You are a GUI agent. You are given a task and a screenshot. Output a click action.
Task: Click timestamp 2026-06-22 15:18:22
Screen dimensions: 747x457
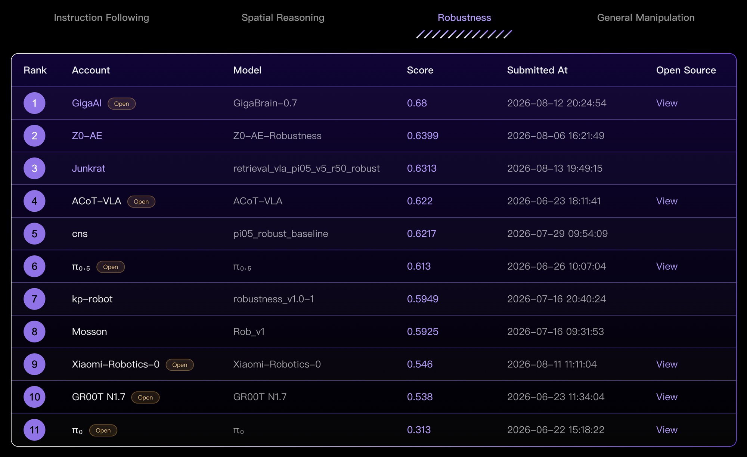[x=555, y=430]
